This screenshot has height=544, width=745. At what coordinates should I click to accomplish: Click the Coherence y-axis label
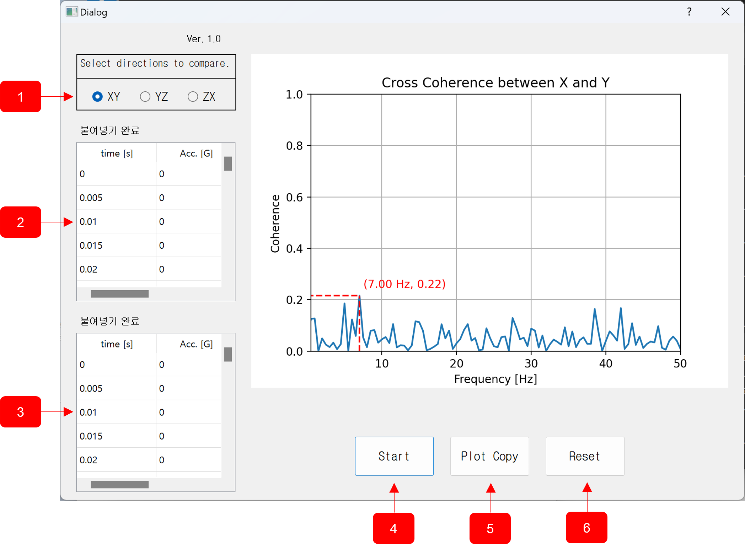click(275, 223)
